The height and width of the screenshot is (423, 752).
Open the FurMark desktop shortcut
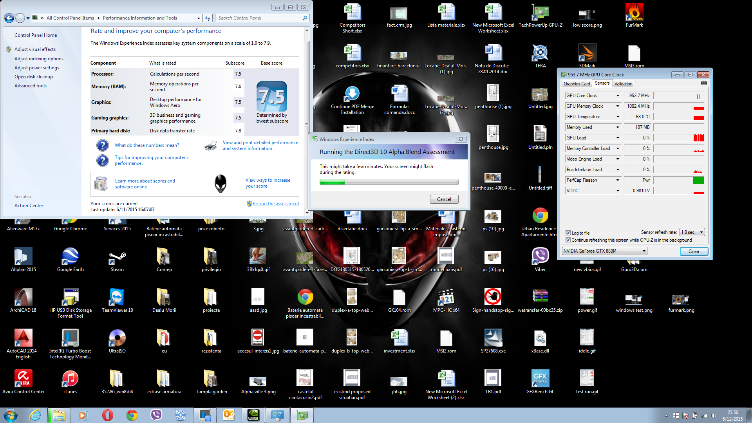click(634, 16)
